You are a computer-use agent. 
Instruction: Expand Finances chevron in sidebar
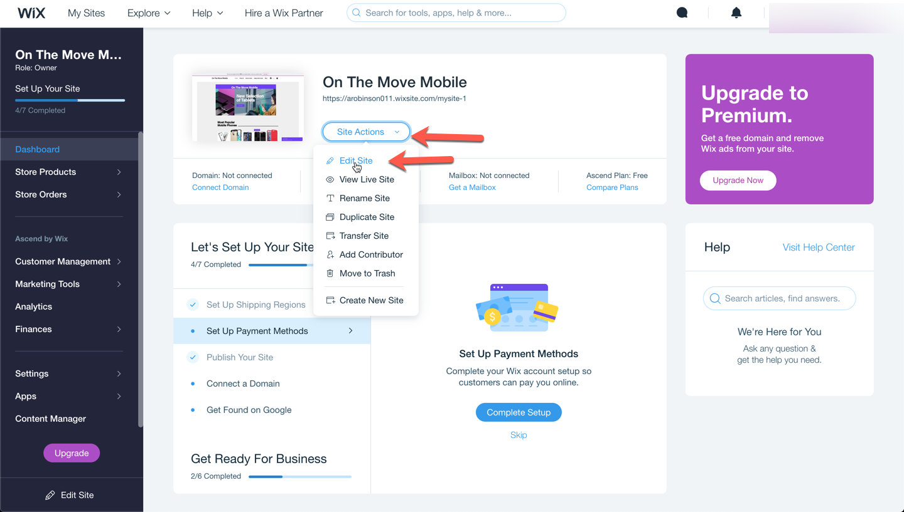pyautogui.click(x=119, y=330)
